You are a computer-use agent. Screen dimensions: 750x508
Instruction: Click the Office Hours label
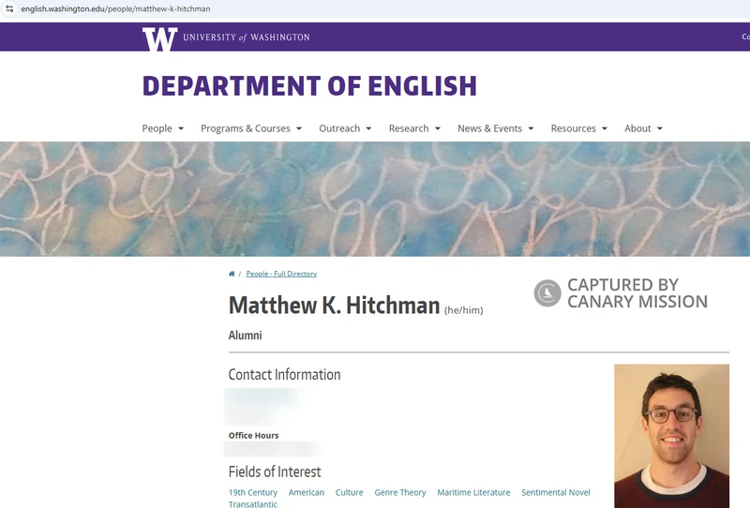click(x=253, y=435)
